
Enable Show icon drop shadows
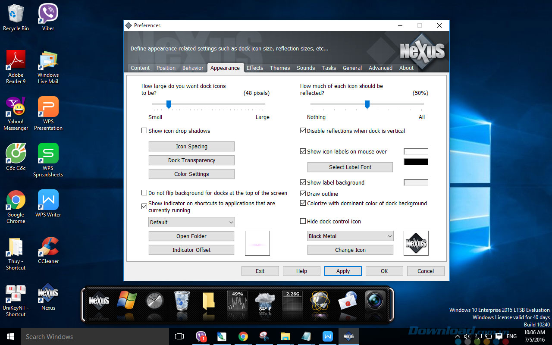click(144, 131)
